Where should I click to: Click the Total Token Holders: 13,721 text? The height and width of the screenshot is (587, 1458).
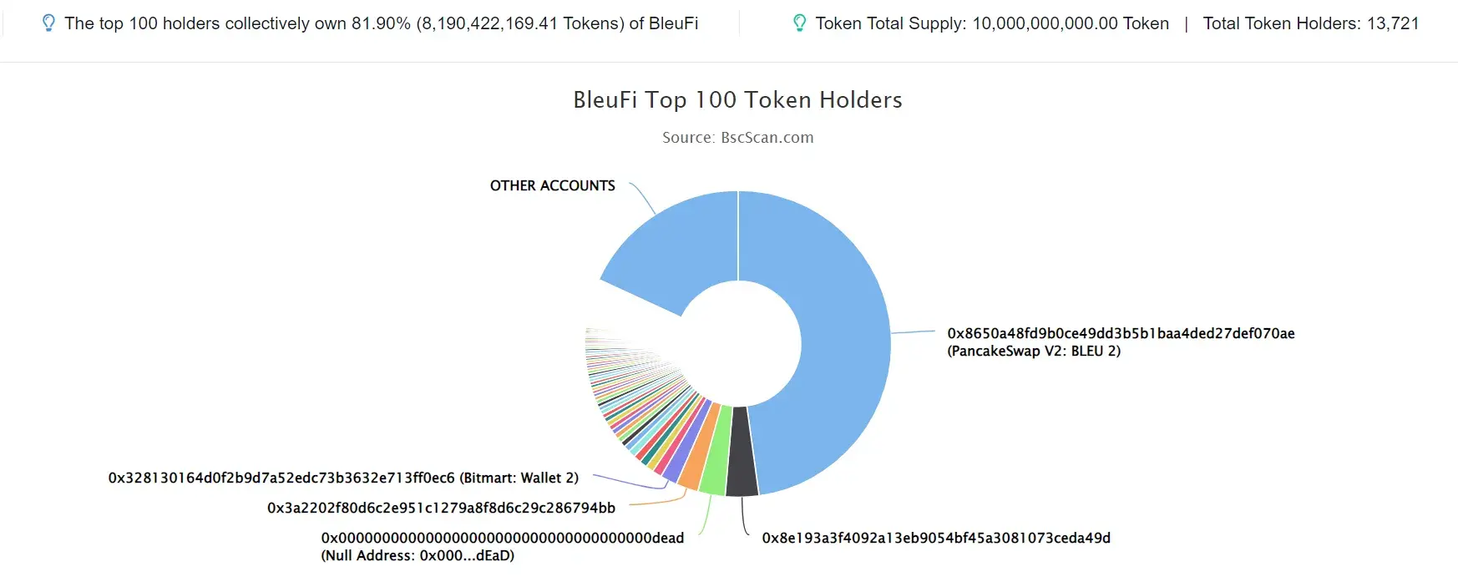(1311, 23)
